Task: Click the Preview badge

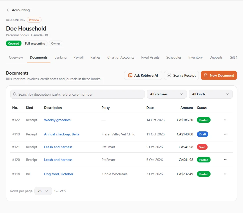Action: click(34, 20)
